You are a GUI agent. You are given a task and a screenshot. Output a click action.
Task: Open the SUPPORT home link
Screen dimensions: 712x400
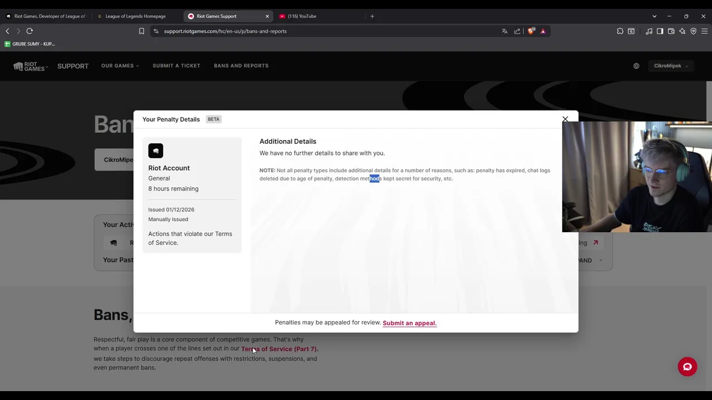coord(73,66)
